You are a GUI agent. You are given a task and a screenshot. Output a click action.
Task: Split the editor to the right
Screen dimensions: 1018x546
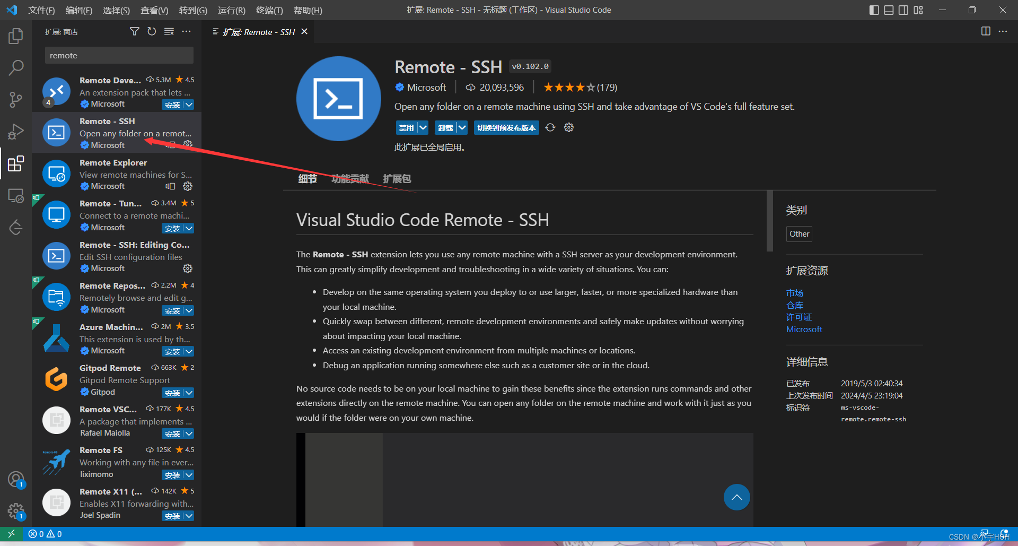(986, 31)
